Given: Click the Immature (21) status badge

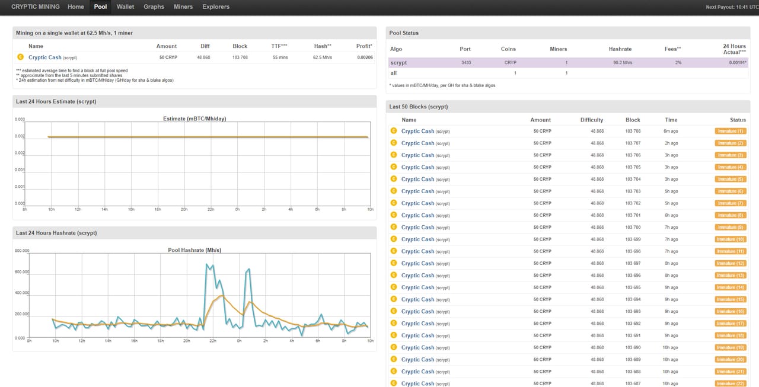Looking at the screenshot, I should point(731,372).
